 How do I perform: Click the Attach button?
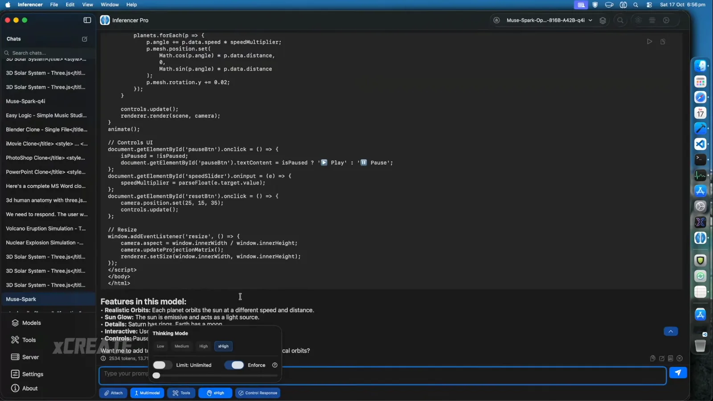[113, 393]
